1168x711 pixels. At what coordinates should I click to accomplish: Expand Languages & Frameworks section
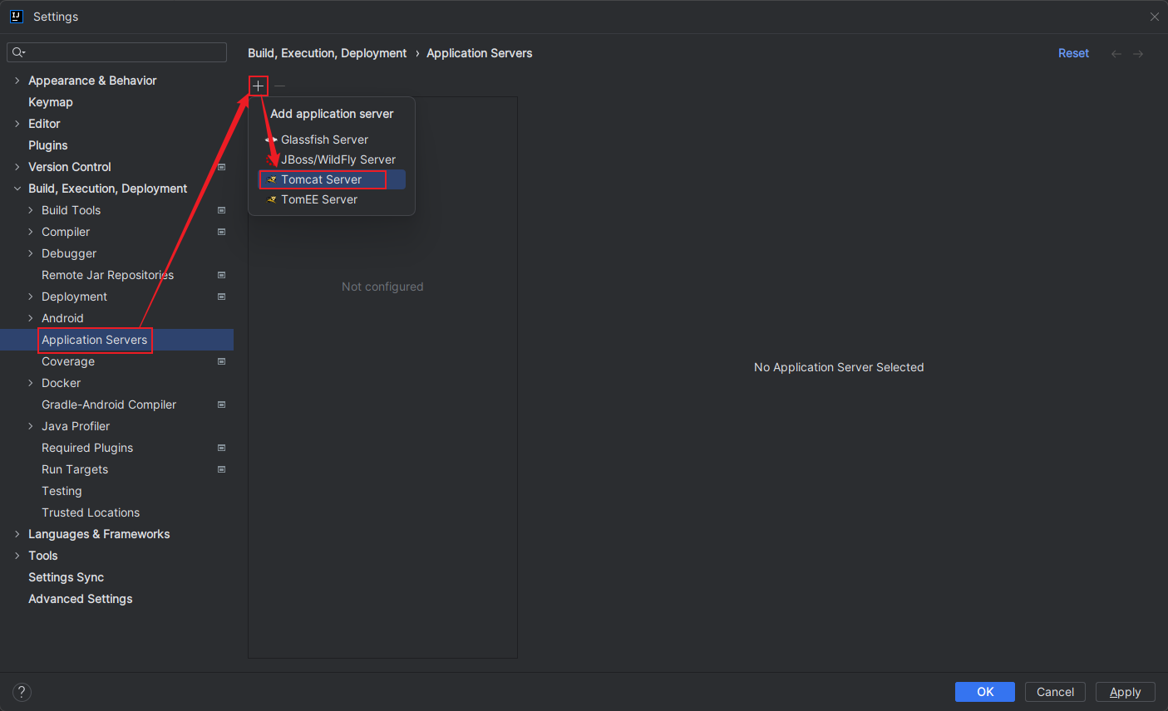pos(17,534)
